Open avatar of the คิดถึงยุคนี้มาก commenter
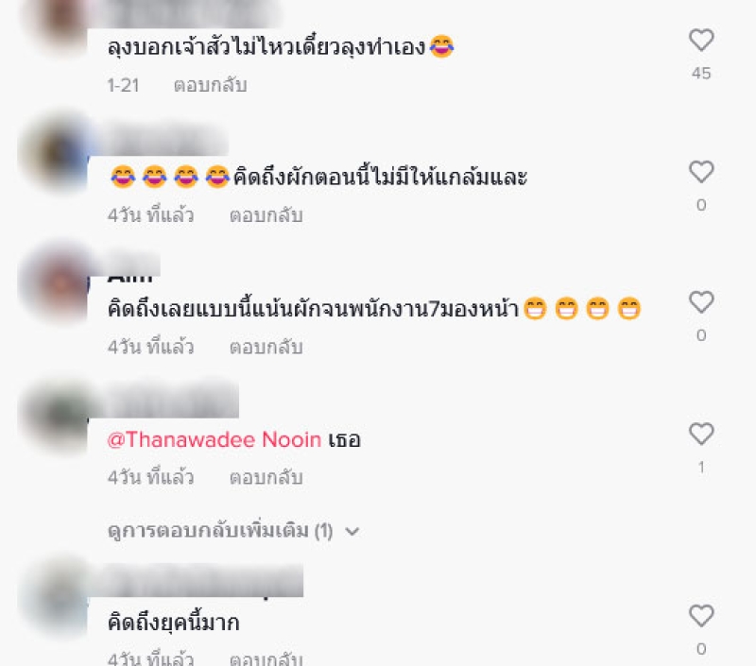Image resolution: width=756 pixels, height=666 pixels. tap(55, 596)
